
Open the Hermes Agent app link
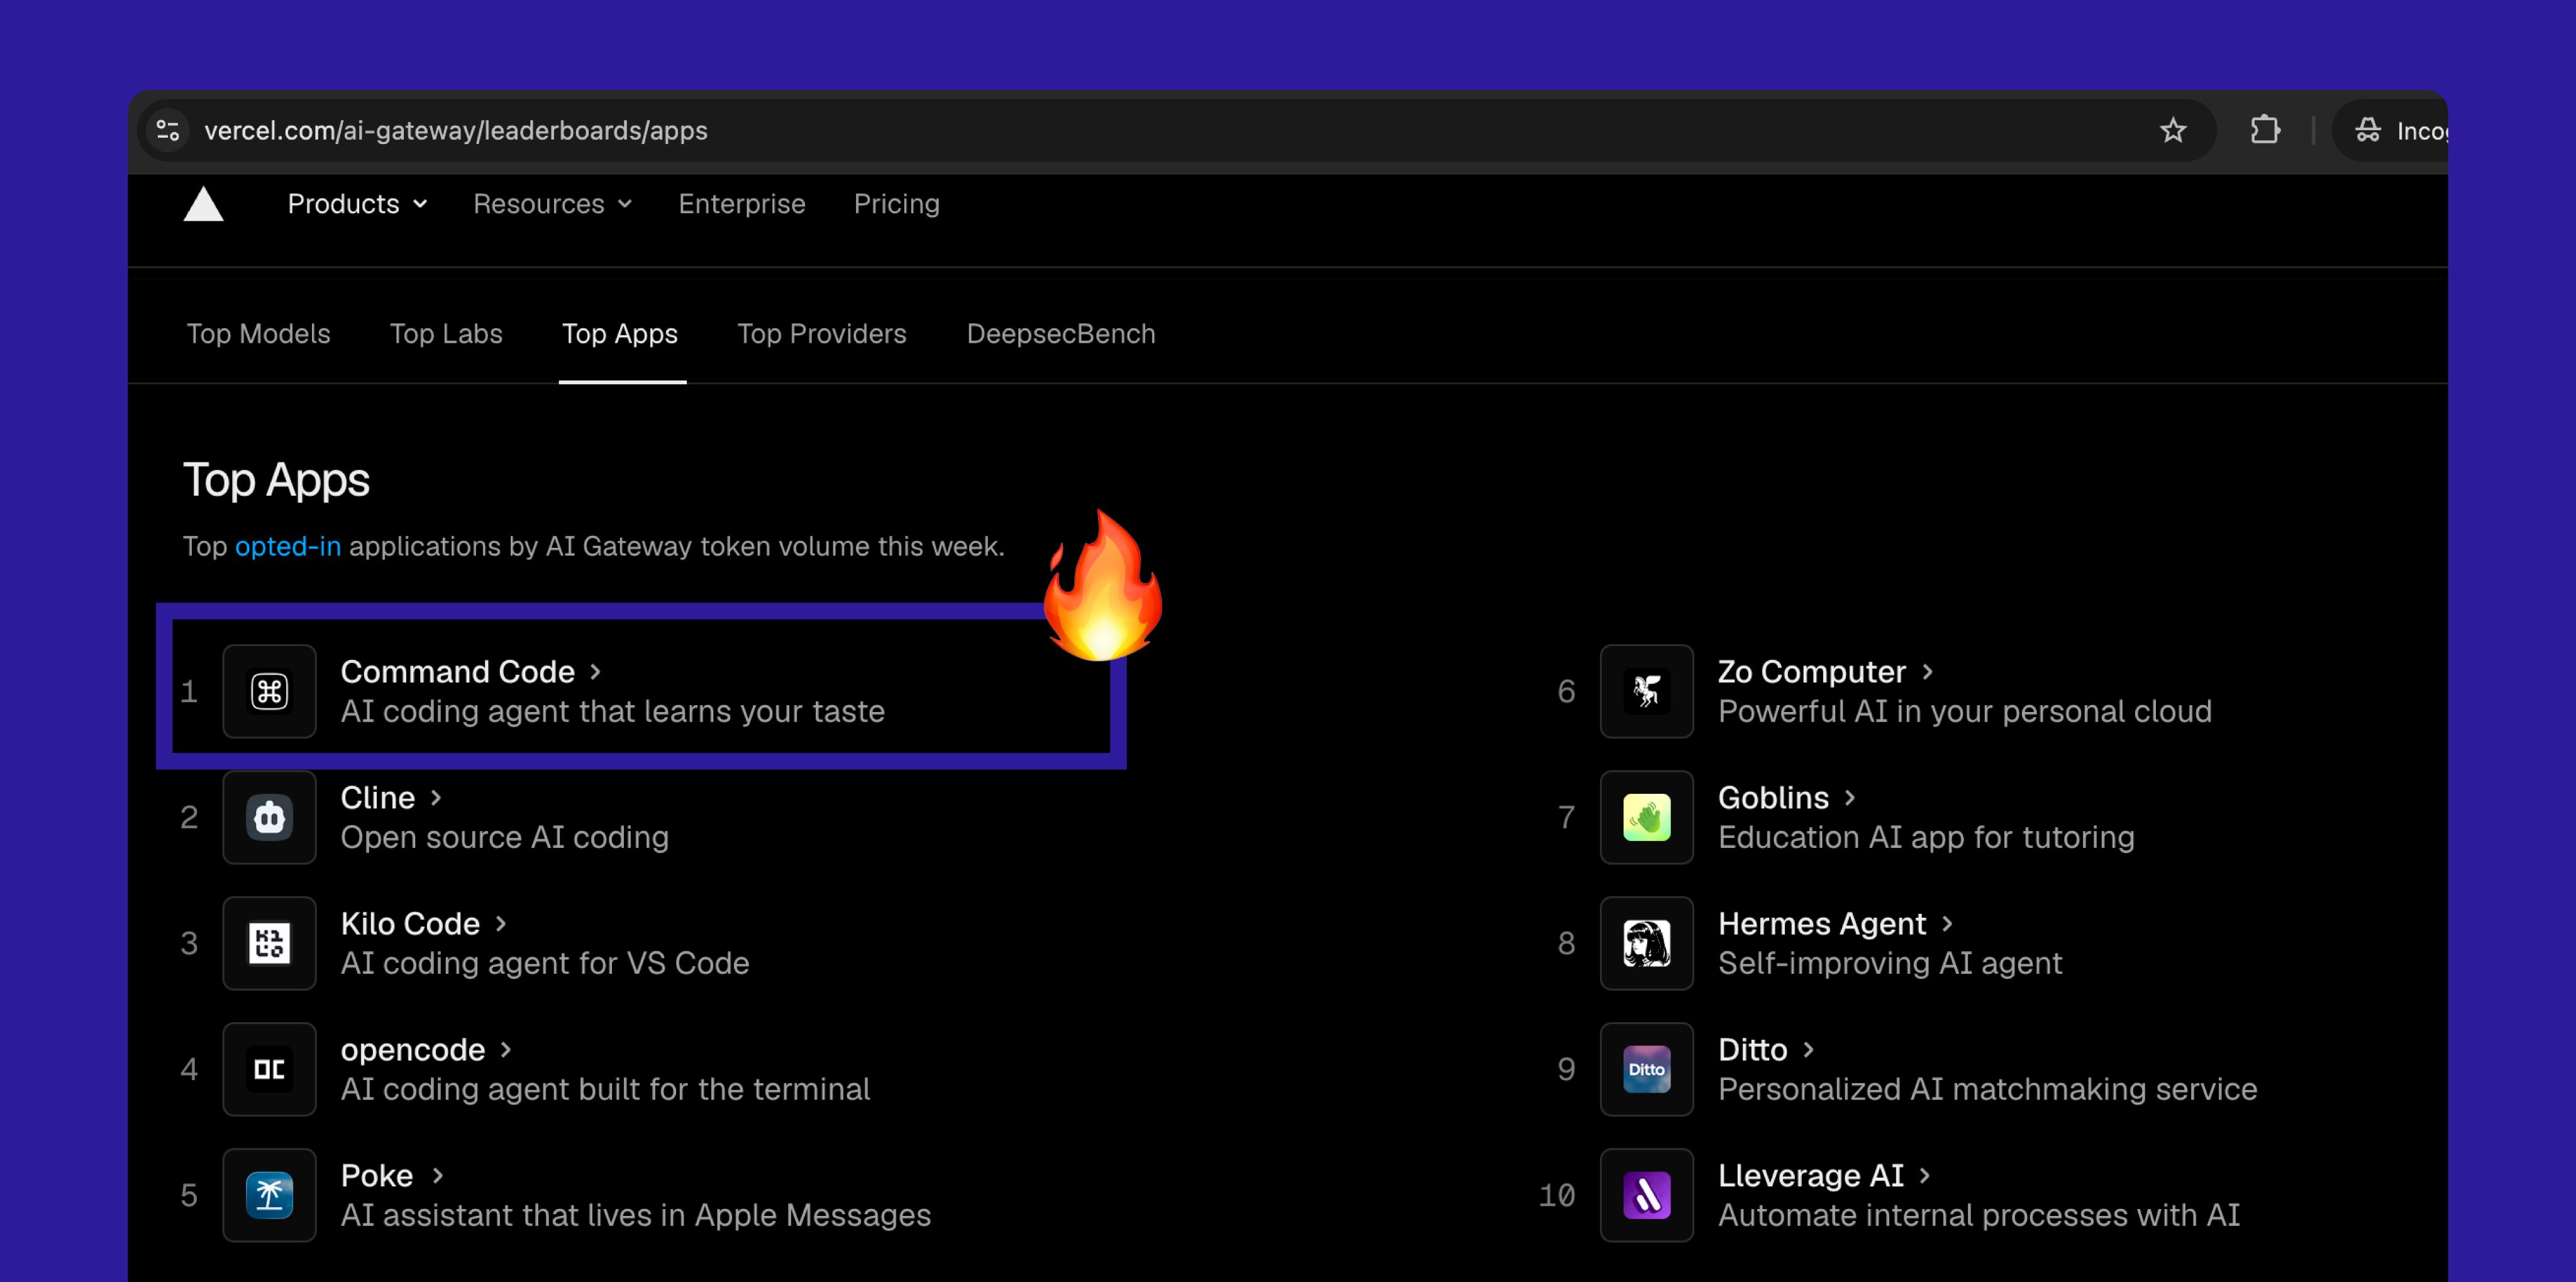tap(1822, 924)
